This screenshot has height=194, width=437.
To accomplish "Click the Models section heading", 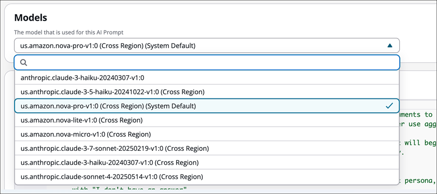I will [31, 18].
